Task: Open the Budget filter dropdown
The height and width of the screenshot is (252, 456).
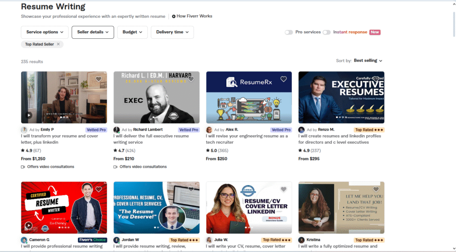Action: pyautogui.click(x=132, y=33)
